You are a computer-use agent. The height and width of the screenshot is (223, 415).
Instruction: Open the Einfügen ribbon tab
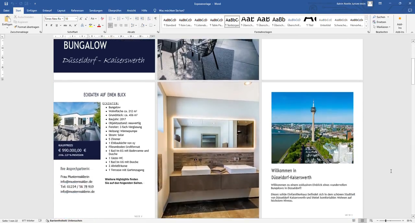point(32,11)
